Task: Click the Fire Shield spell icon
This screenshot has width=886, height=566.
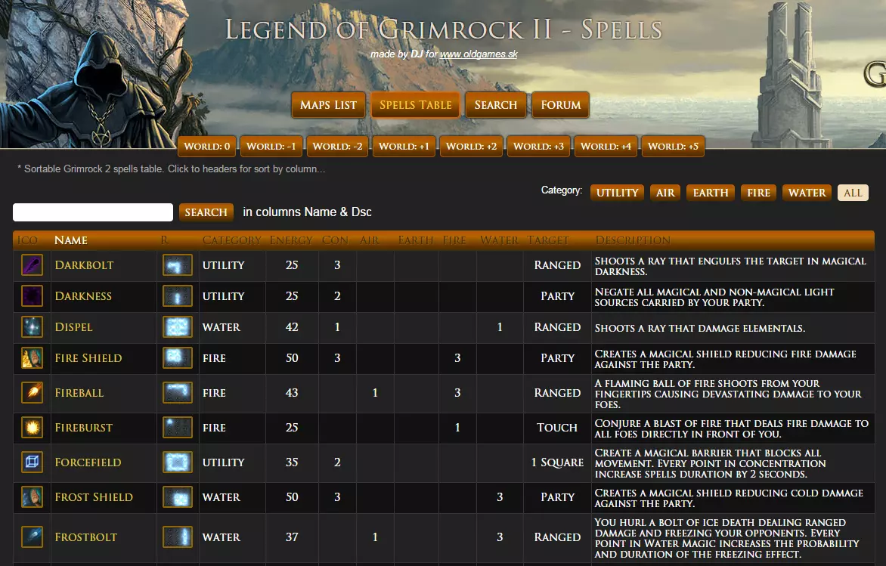Action: [33, 358]
